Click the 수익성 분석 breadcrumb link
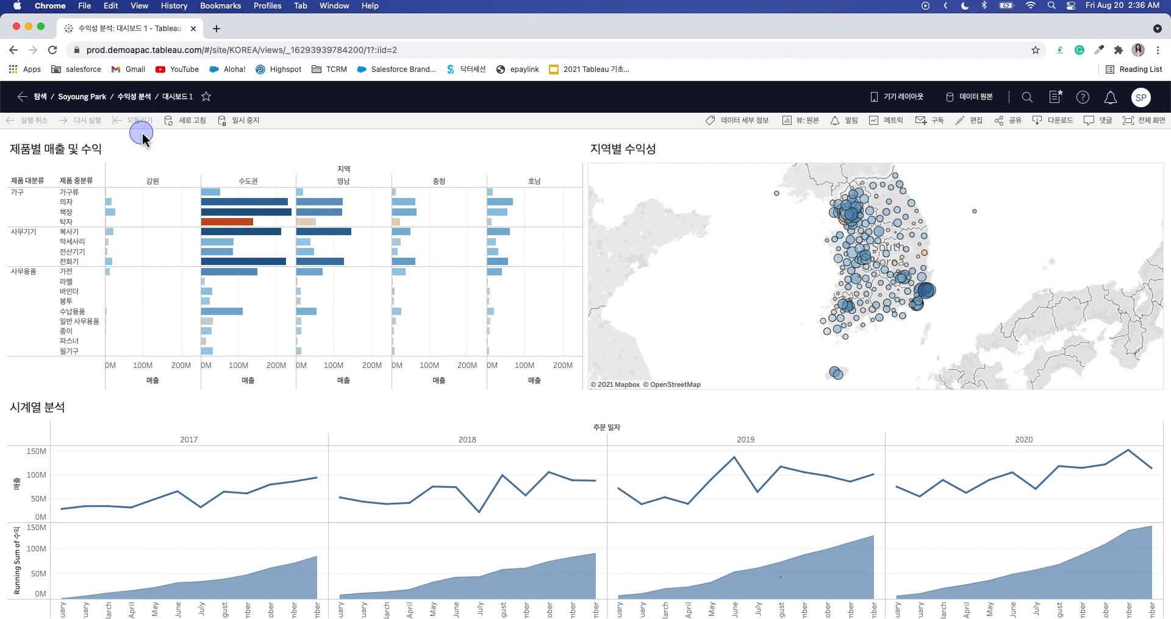1171x619 pixels. click(x=134, y=97)
